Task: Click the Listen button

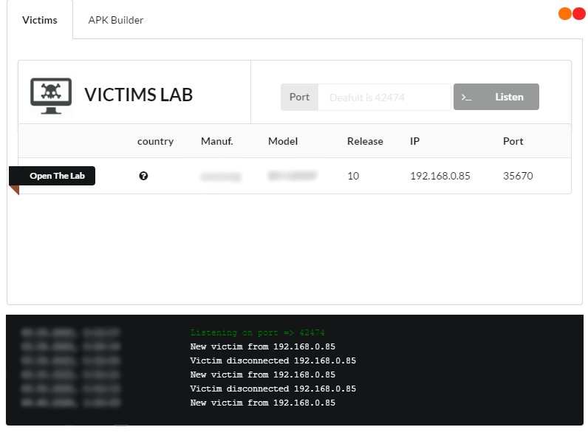Action: coord(496,97)
